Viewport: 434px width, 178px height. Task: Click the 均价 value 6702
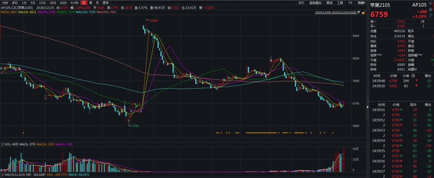coord(401,41)
